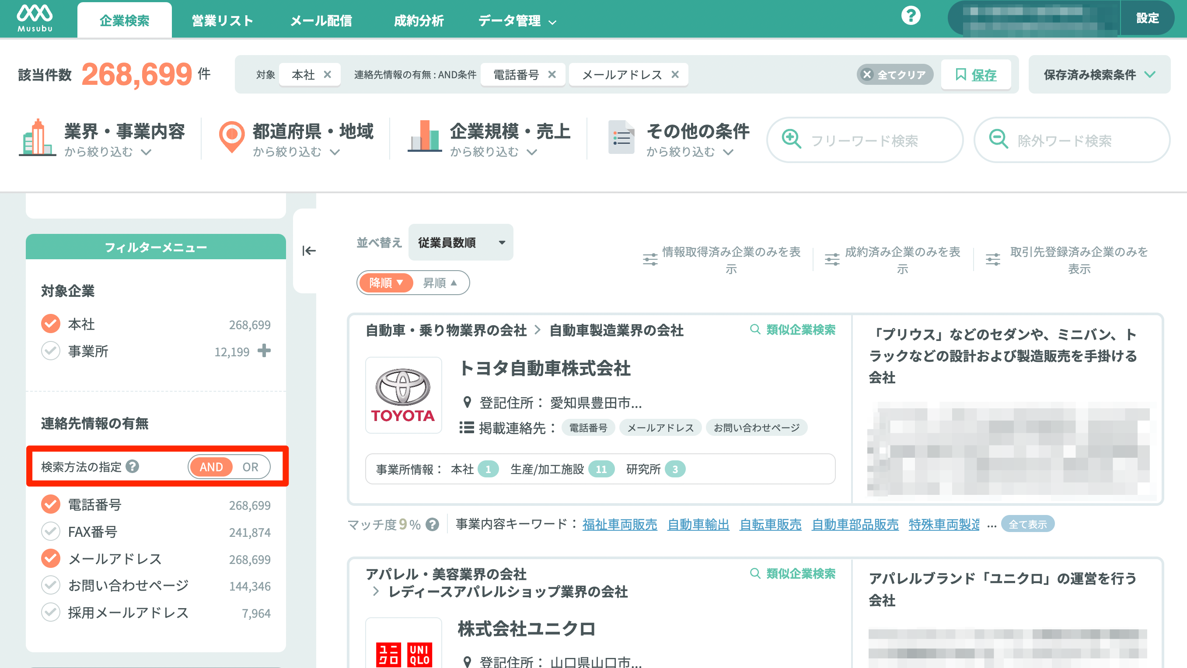Click the Uniqlo card 類似企業検索 link
Image resolution: width=1187 pixels, height=668 pixels.
pyautogui.click(x=792, y=574)
